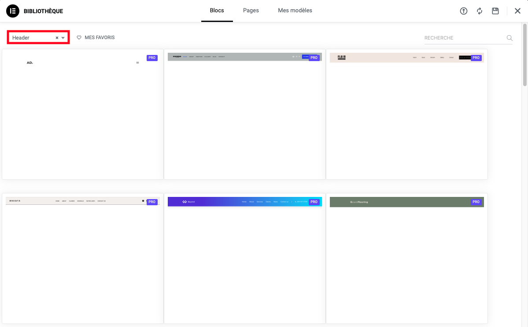Click the Recherche search input field
This screenshot has width=528, height=327.
click(x=464, y=38)
